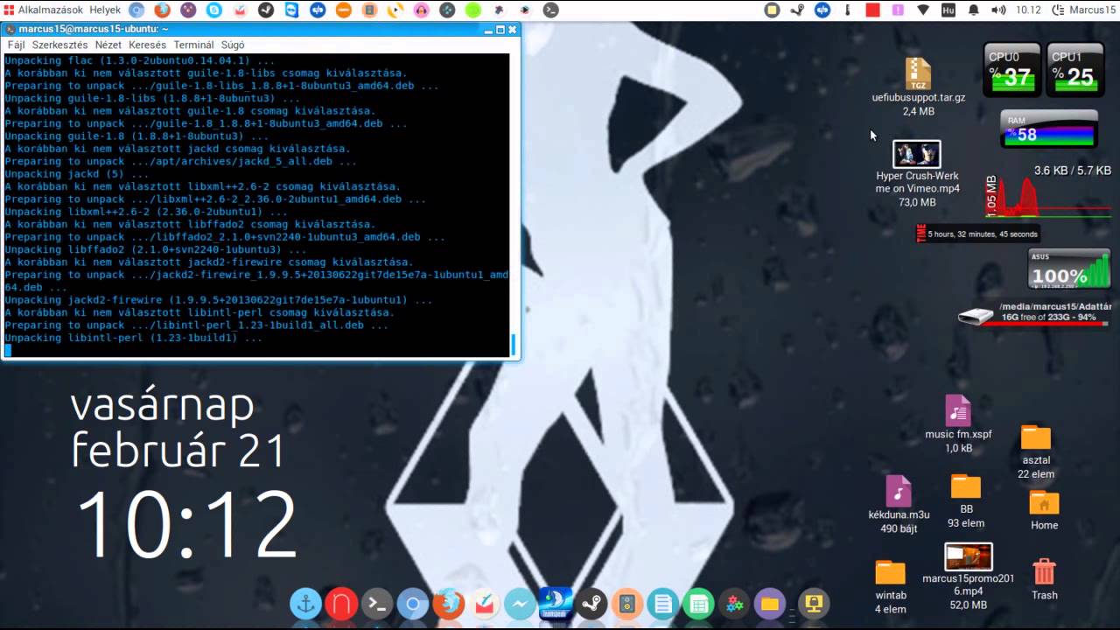
Task: Click the volume speaker indicator
Action: [998, 10]
